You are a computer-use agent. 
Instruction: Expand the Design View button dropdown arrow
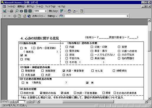[x=8, y=11]
